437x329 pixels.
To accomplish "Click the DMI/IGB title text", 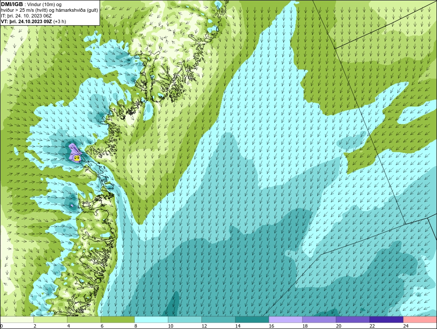I will click(12, 4).
